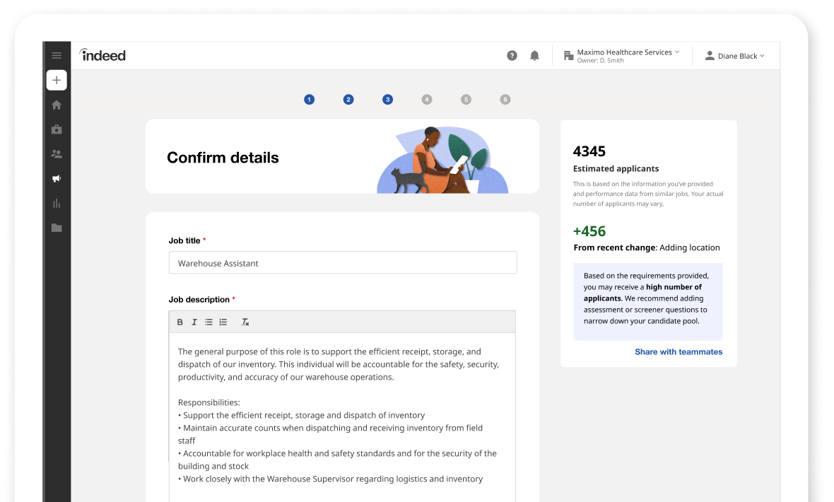Image resolution: width=834 pixels, height=502 pixels.
Task: Click the high number of applicants notice
Action: (x=648, y=301)
